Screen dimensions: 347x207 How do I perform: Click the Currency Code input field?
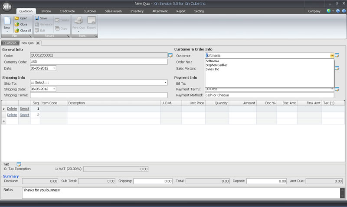99,62
